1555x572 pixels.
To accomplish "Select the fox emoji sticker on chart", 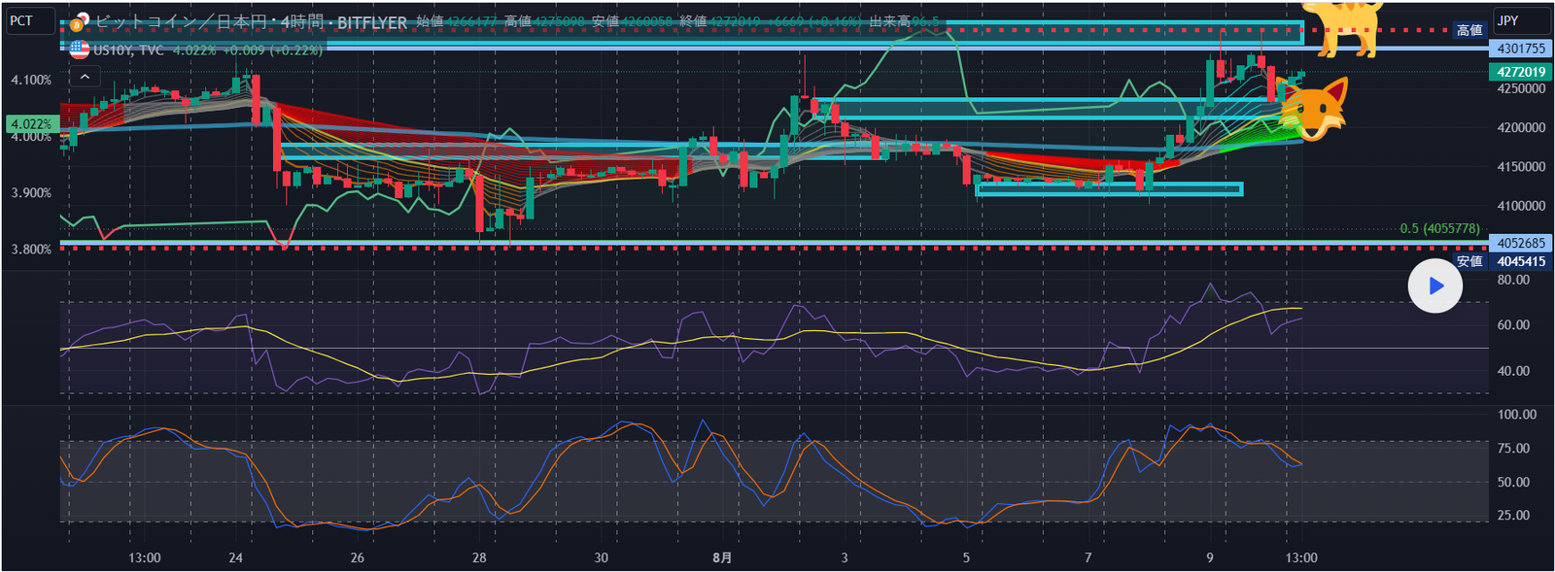I will click(1314, 110).
